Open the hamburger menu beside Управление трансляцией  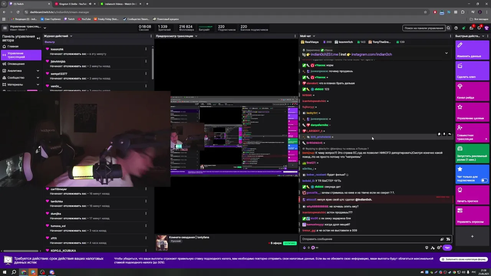[x=5, y=28]
